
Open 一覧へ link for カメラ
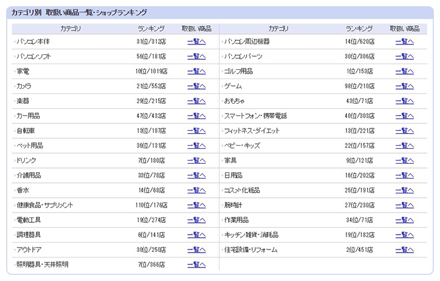coord(196,86)
